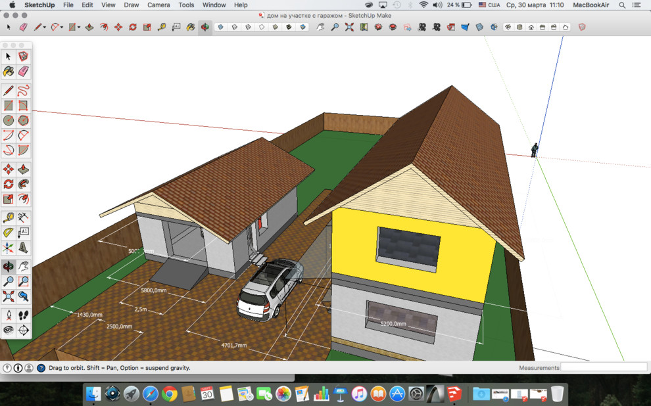The width and height of the screenshot is (651, 406).
Task: Toggle X-Ray face style in top toolbar
Action: click(x=220, y=28)
